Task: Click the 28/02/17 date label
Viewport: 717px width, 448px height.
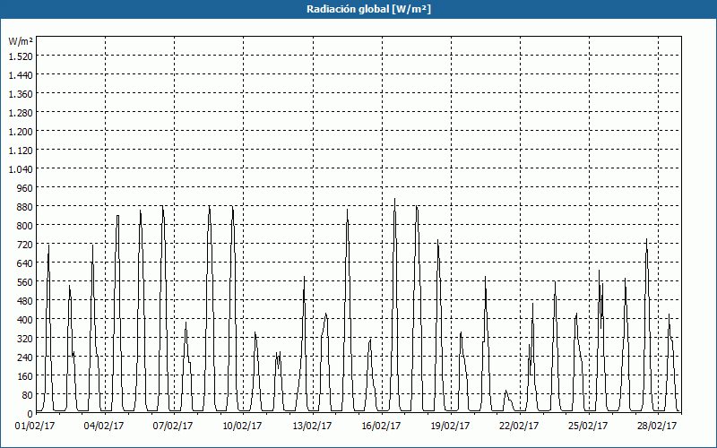Action: [x=657, y=426]
